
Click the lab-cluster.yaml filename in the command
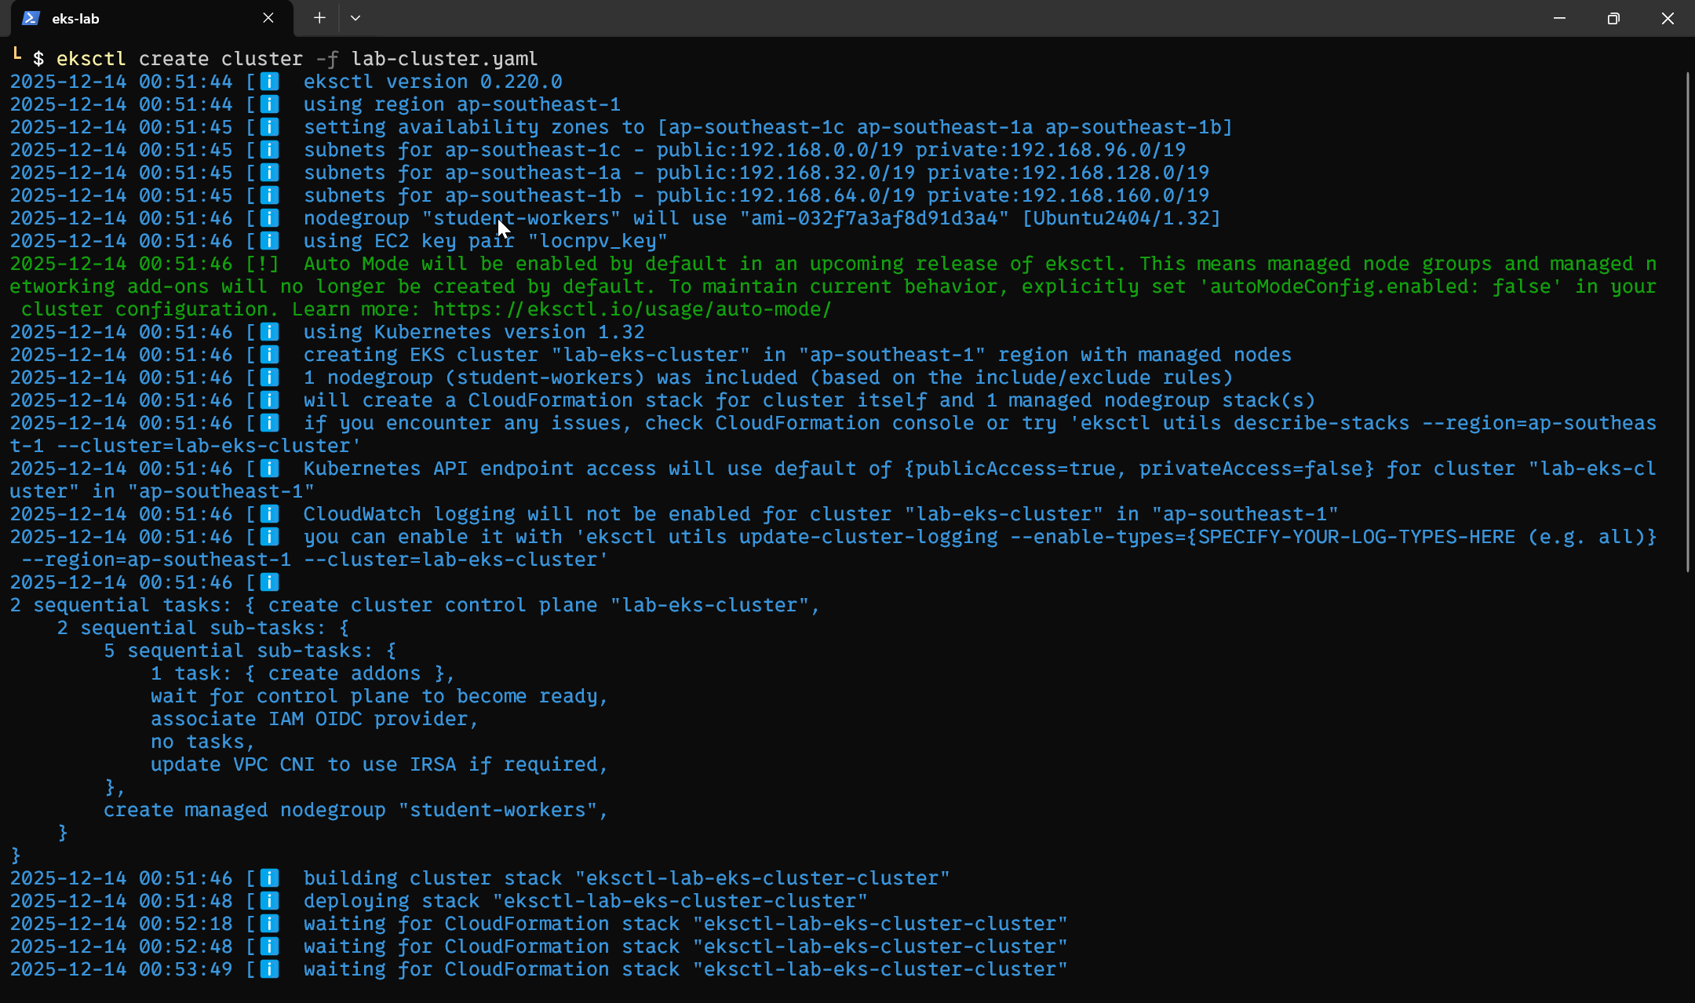[x=444, y=59]
